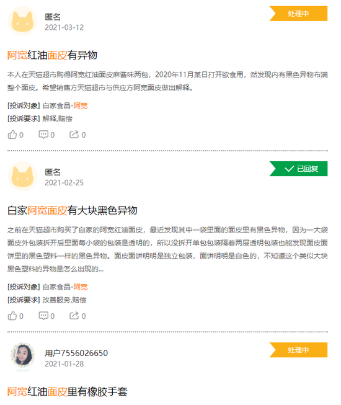Click green 已回复 status badge
The image size is (341, 405).
point(298,169)
